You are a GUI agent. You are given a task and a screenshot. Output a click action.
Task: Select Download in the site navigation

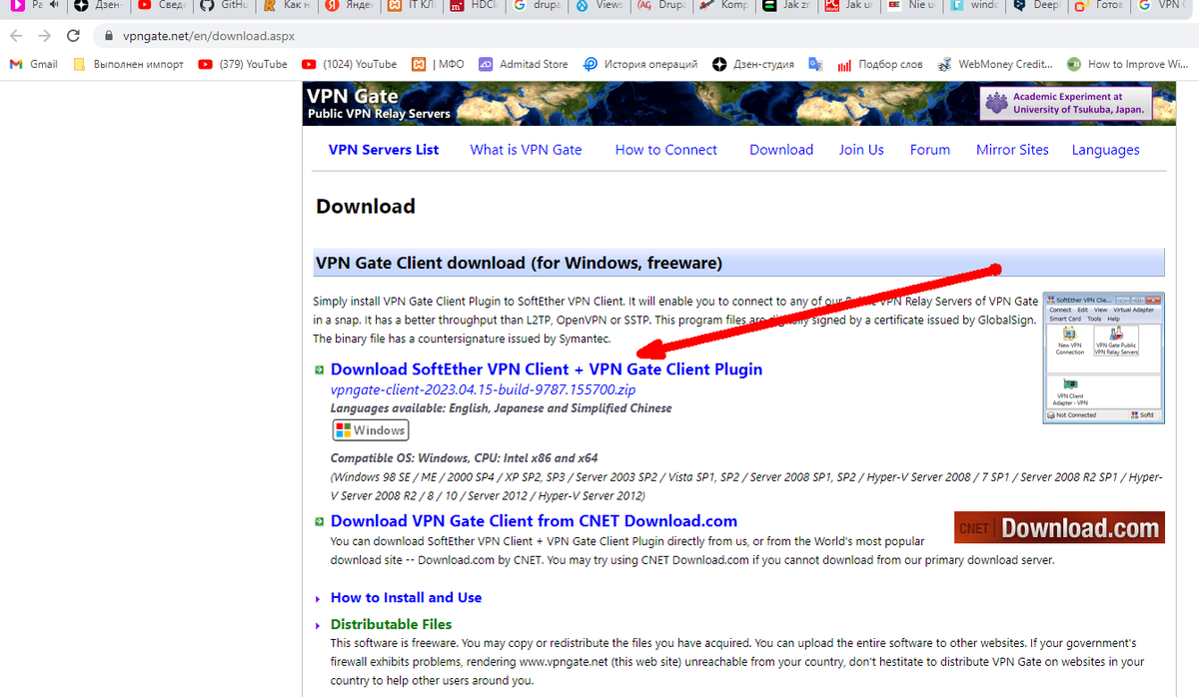click(781, 150)
